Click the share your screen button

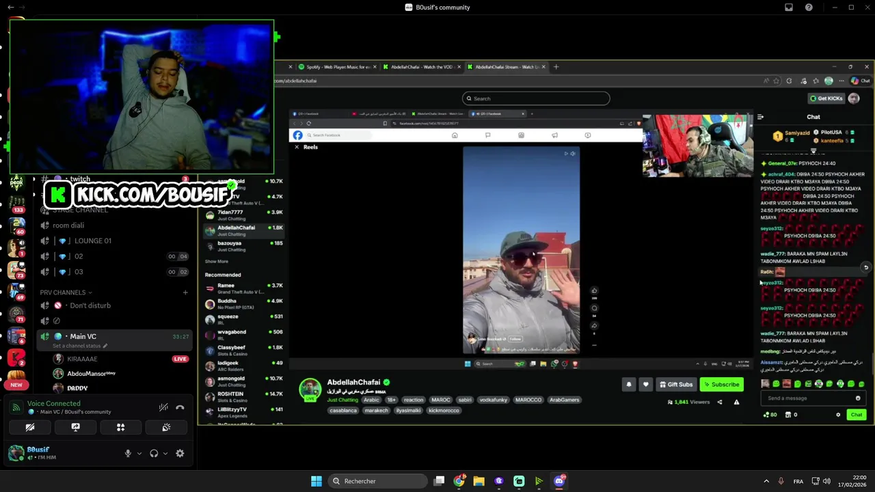pyautogui.click(x=75, y=427)
